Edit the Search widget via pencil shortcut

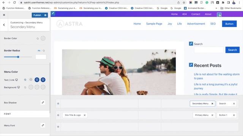191,44
